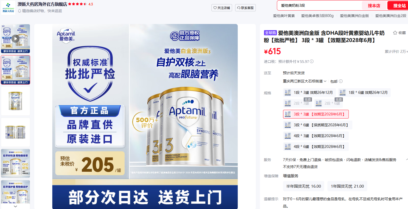Click the favorite star icon
The image size is (408, 209).
(395, 33)
